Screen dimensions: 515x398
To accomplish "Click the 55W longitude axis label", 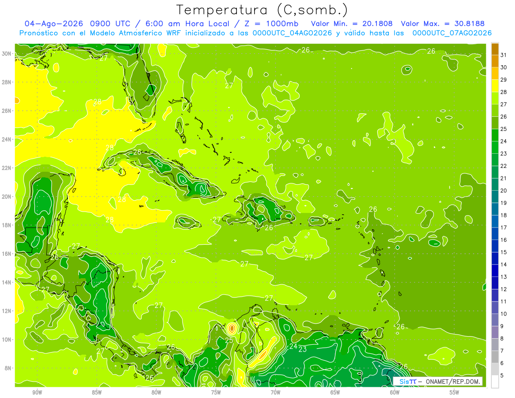I will pos(454,392).
